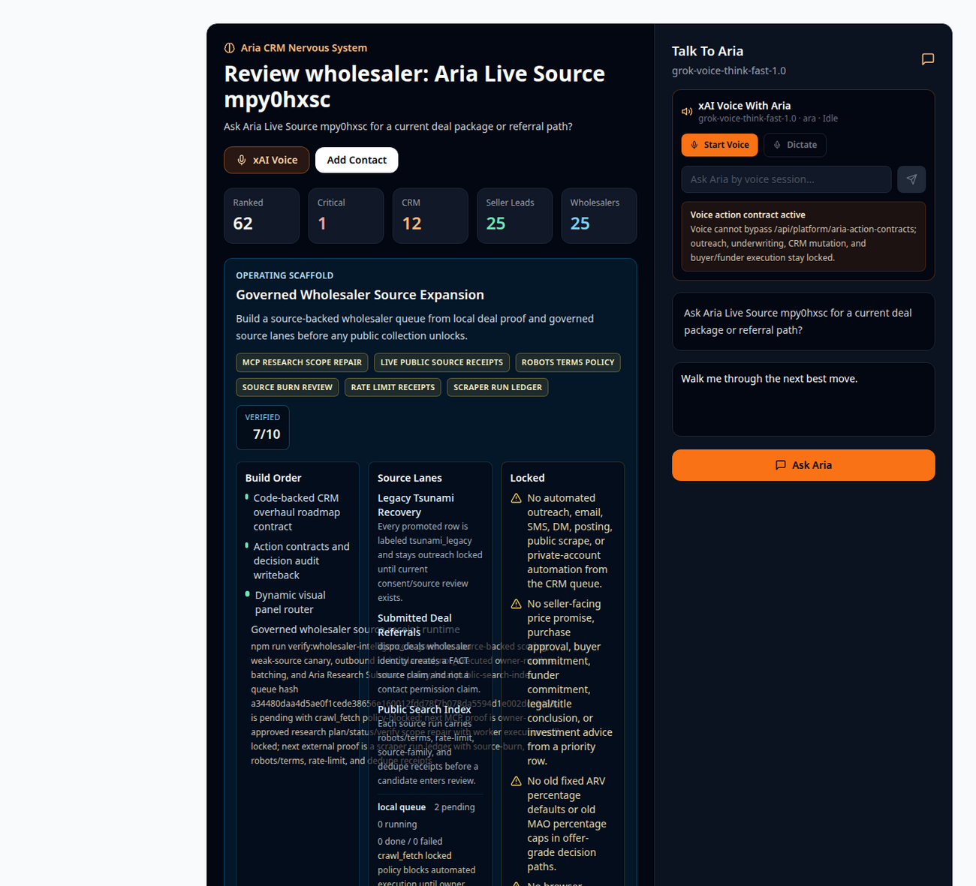The height and width of the screenshot is (886, 976).
Task: Click the Source Lanes column heading
Action: (410, 478)
